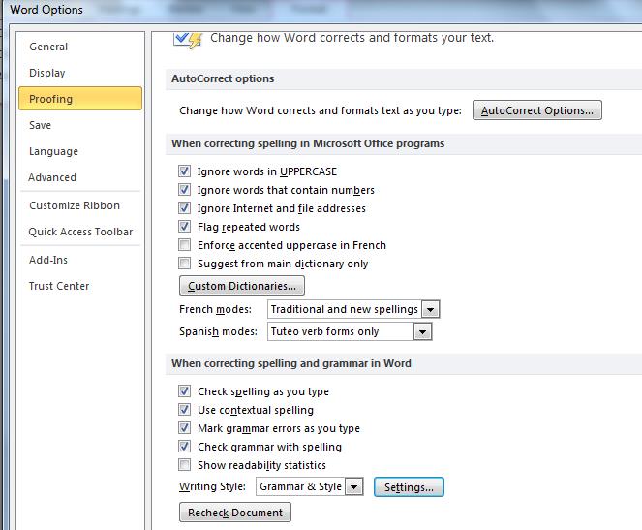This screenshot has height=530, width=642.
Task: Click the Proofing checkmark lightning icon
Action: point(188,40)
